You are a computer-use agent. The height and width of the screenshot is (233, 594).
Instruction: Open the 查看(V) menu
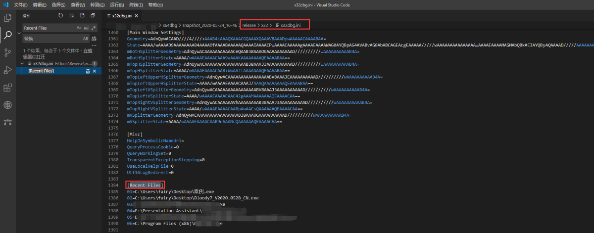(78, 4)
